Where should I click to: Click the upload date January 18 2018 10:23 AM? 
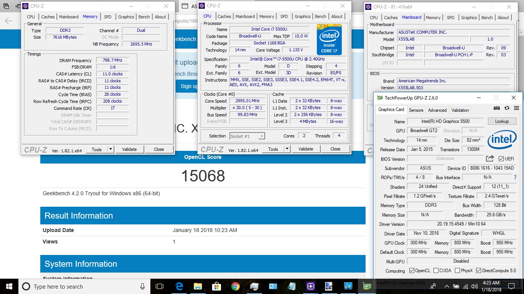pos(205,230)
